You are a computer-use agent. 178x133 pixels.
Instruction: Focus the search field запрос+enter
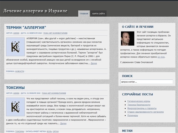click(147, 82)
